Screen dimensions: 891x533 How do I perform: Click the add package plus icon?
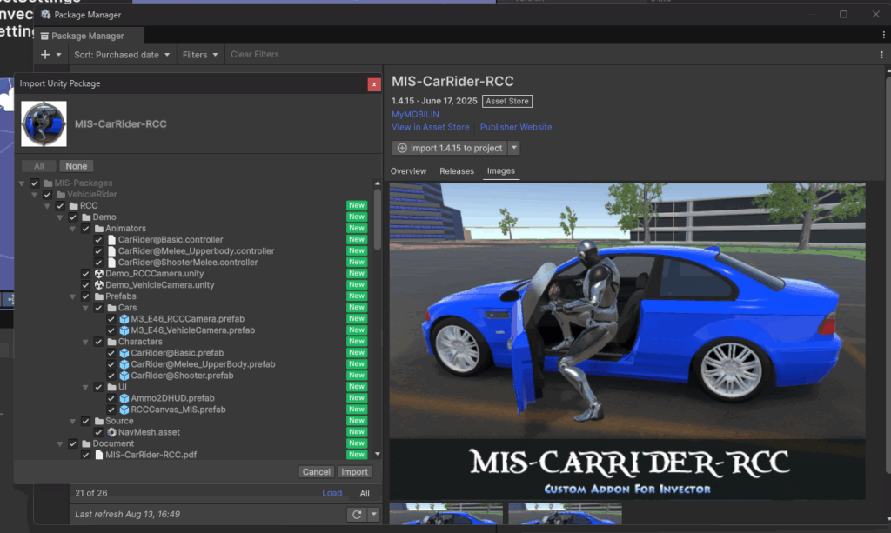pyautogui.click(x=46, y=55)
